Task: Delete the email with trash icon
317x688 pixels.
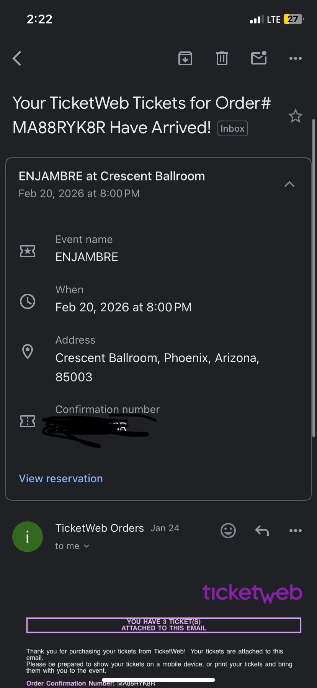Action: 222,58
